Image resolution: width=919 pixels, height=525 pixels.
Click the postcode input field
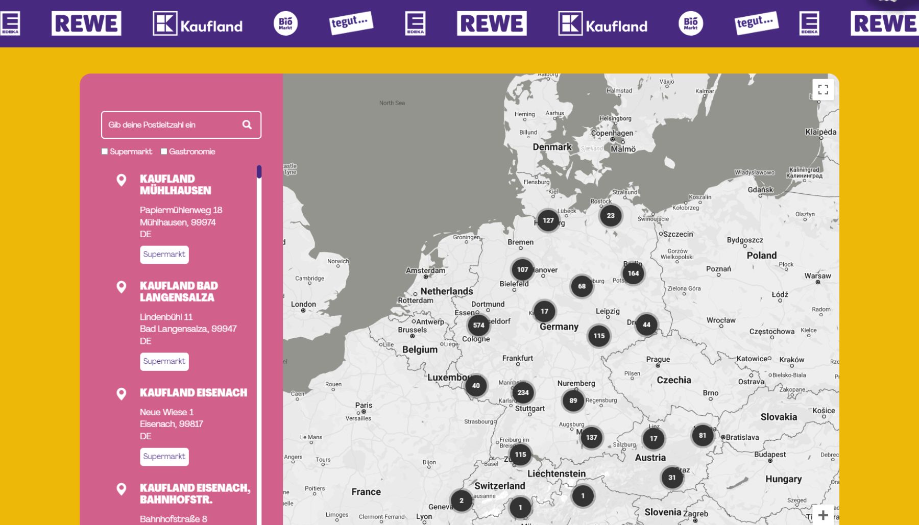(181, 124)
